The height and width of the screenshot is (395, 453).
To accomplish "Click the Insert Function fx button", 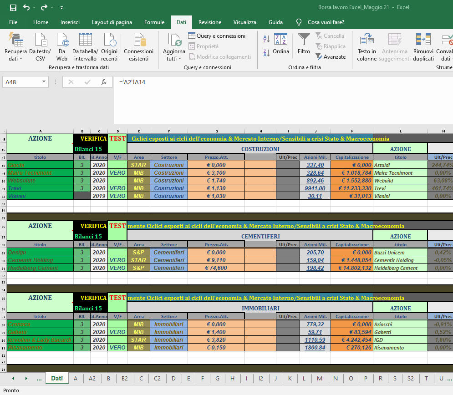I will coord(104,82).
